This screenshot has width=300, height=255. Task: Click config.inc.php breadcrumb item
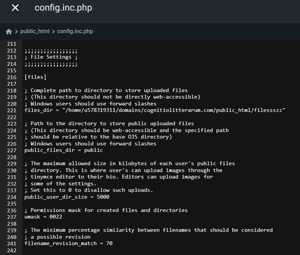click(x=75, y=31)
